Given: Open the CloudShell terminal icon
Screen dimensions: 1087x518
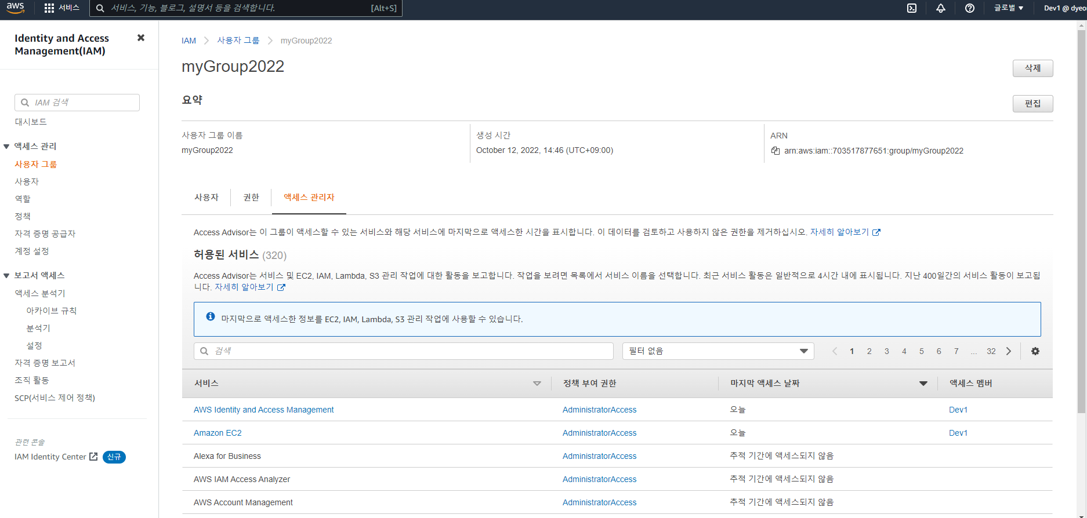Looking at the screenshot, I should click(912, 8).
